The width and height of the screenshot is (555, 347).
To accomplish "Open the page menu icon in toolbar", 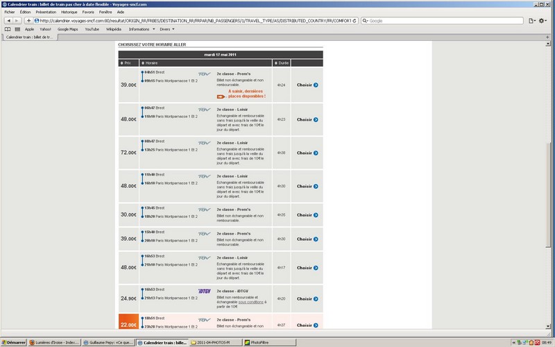I will (531, 21).
